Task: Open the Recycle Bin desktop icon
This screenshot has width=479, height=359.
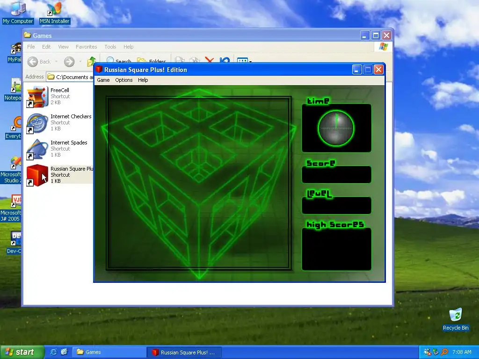Action: 456,319
